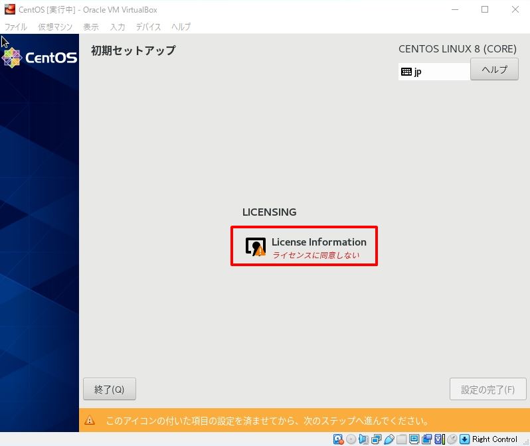Click the Right Control host key text

[495, 439]
